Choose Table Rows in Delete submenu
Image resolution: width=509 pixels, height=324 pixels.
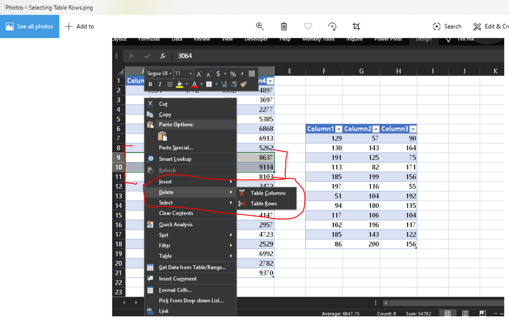point(266,204)
